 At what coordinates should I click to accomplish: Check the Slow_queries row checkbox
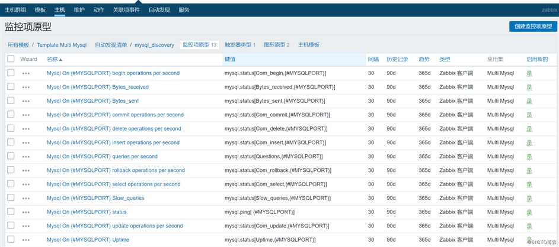tap(11, 197)
